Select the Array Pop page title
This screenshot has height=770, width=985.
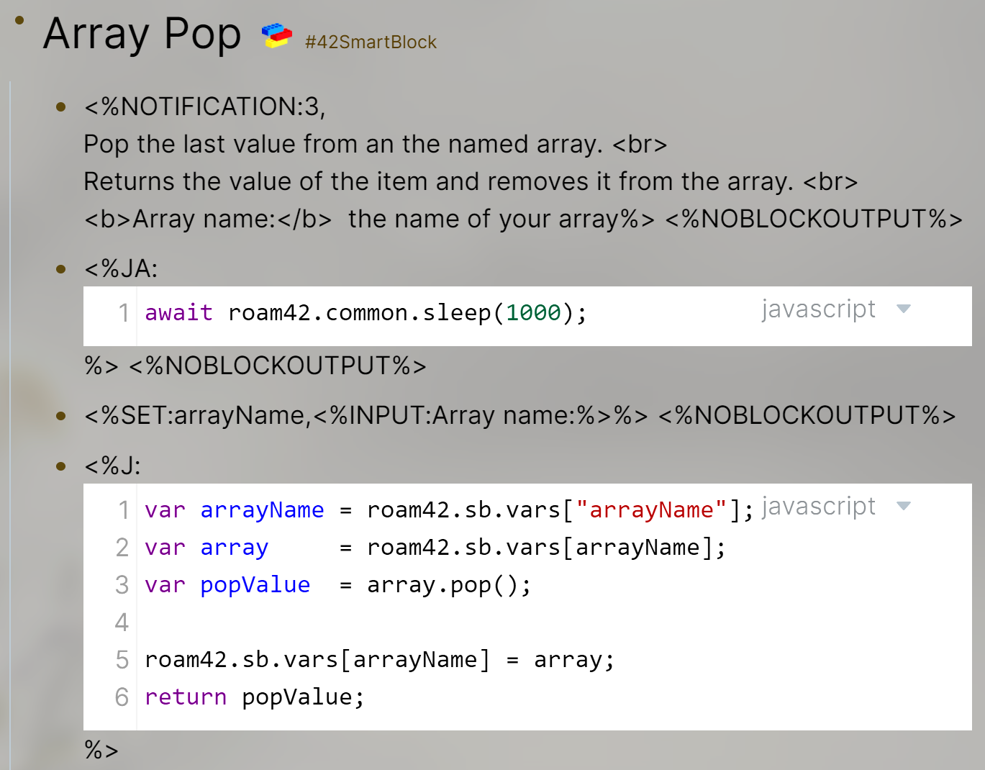point(142,34)
